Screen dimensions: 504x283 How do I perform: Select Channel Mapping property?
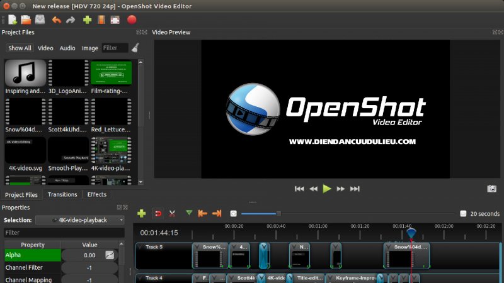(33, 280)
